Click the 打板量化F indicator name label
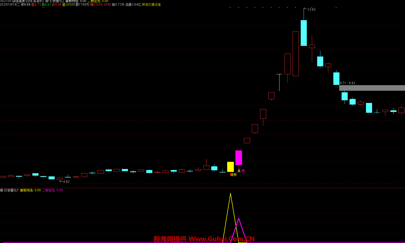The image size is (405, 243). (x=11, y=190)
